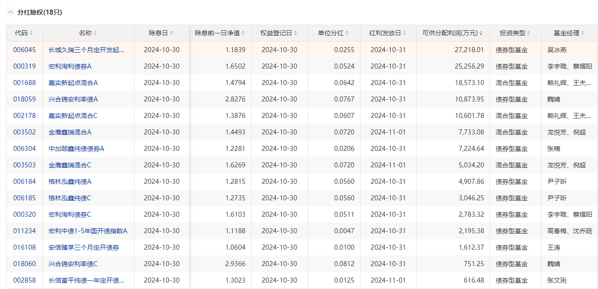Open 嘉实新起点混合A fund link
Screen dimensions: 598x289
[x=73, y=83]
